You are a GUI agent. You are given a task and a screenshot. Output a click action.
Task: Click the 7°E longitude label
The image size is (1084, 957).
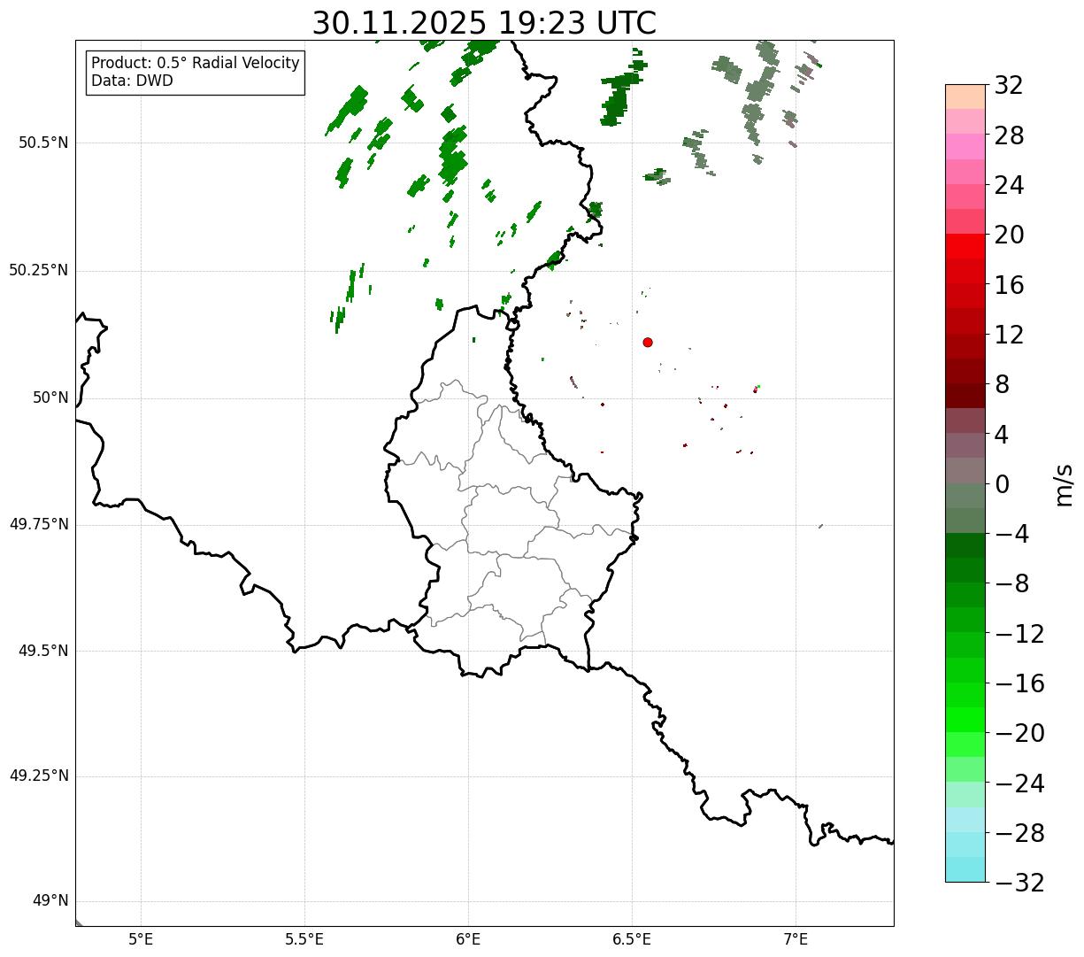796,939
